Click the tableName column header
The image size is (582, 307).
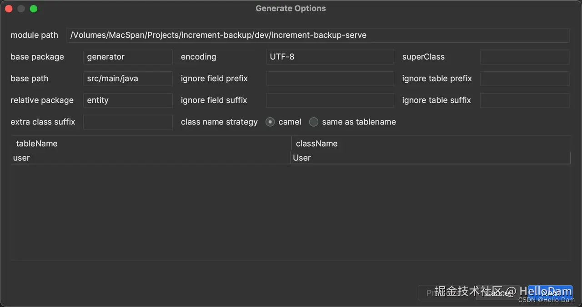click(150, 144)
